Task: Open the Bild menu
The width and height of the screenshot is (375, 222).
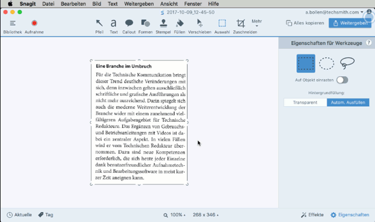Action: [97, 4]
